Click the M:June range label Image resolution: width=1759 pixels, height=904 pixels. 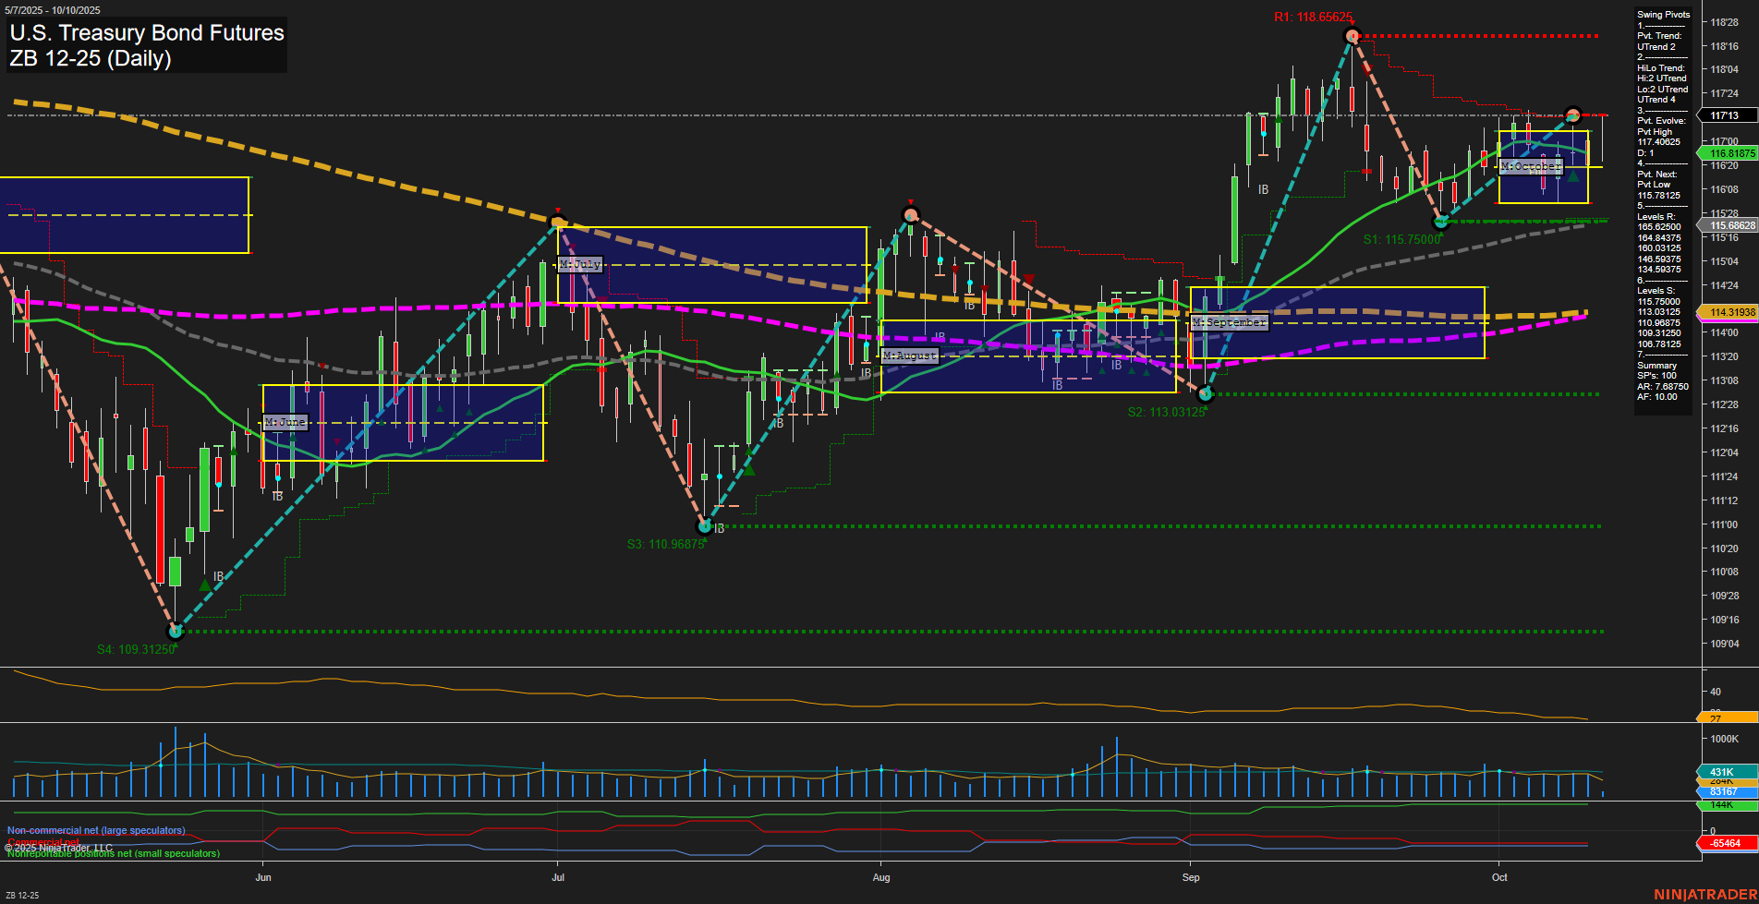[285, 421]
